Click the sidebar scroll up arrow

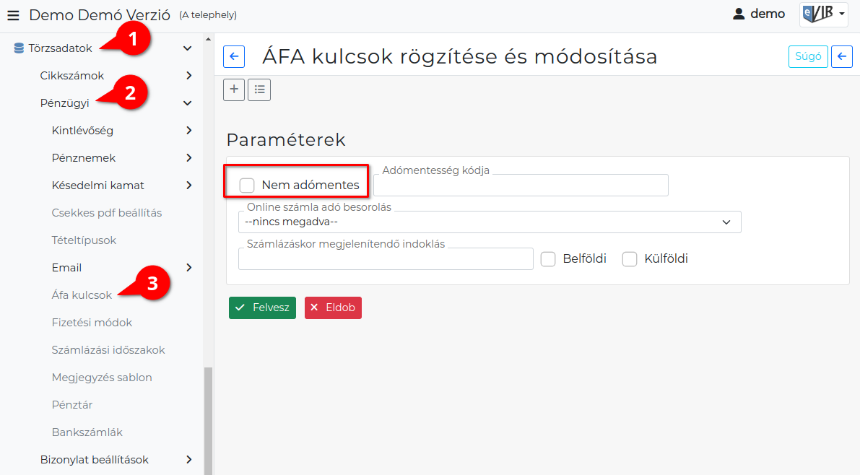(208, 39)
